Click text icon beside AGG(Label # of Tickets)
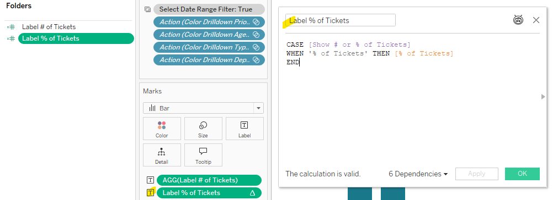Screen dimensions: 558x200 click(150, 180)
